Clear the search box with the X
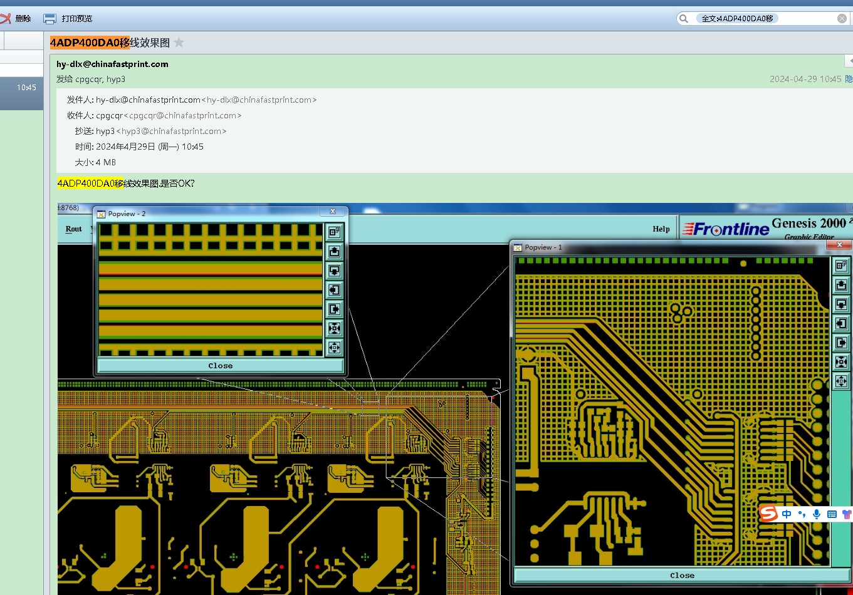853x595 pixels. (842, 18)
